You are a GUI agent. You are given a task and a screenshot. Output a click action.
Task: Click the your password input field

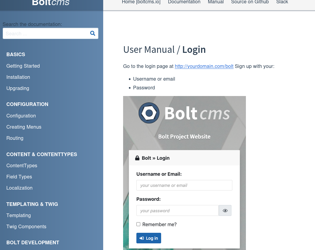point(178,210)
